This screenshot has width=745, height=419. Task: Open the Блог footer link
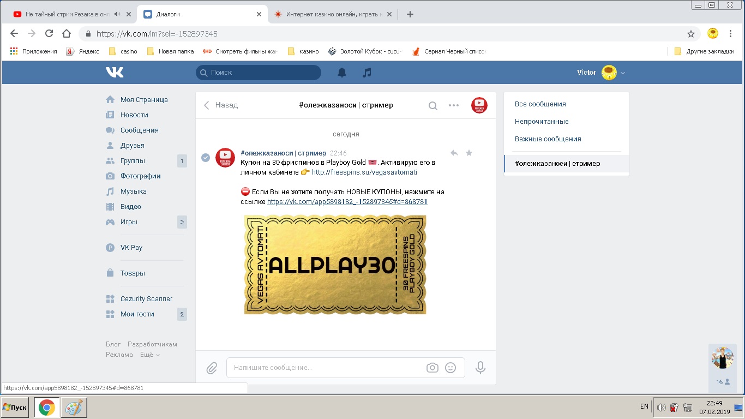point(113,344)
